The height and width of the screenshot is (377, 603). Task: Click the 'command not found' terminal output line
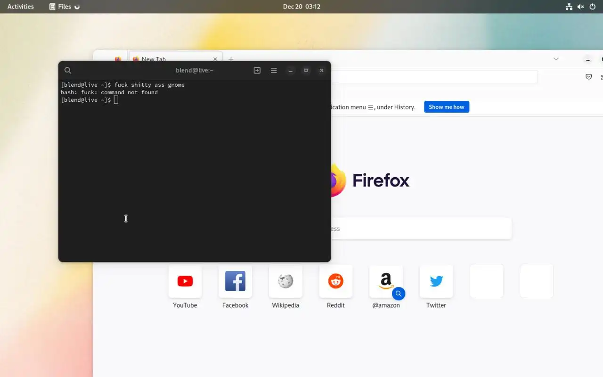(109, 92)
